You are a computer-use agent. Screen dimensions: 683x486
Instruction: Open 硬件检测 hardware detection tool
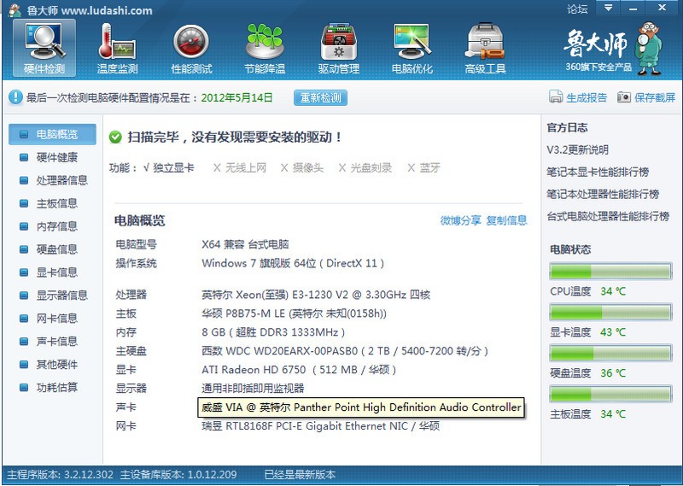point(44,49)
